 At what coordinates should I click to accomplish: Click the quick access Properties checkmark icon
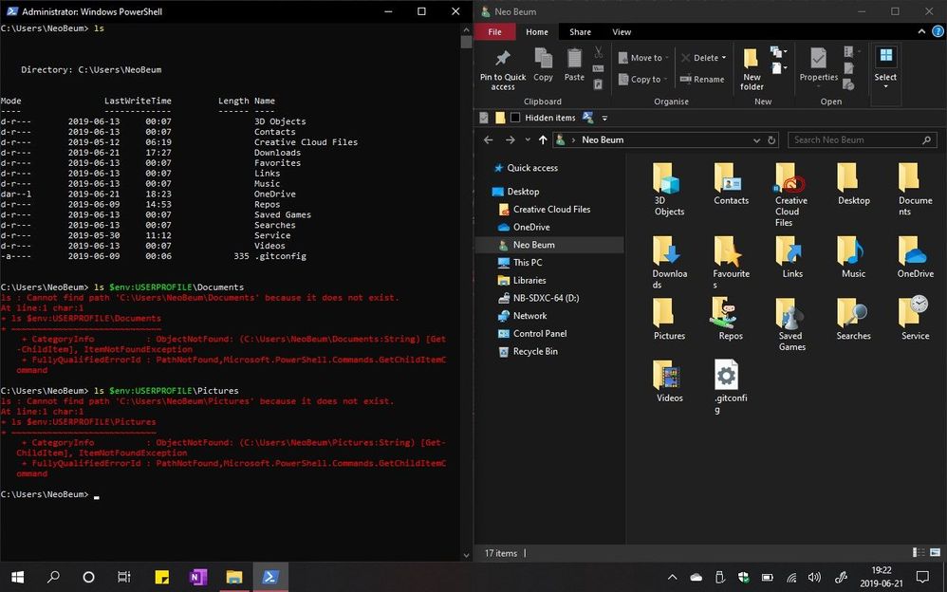click(484, 118)
